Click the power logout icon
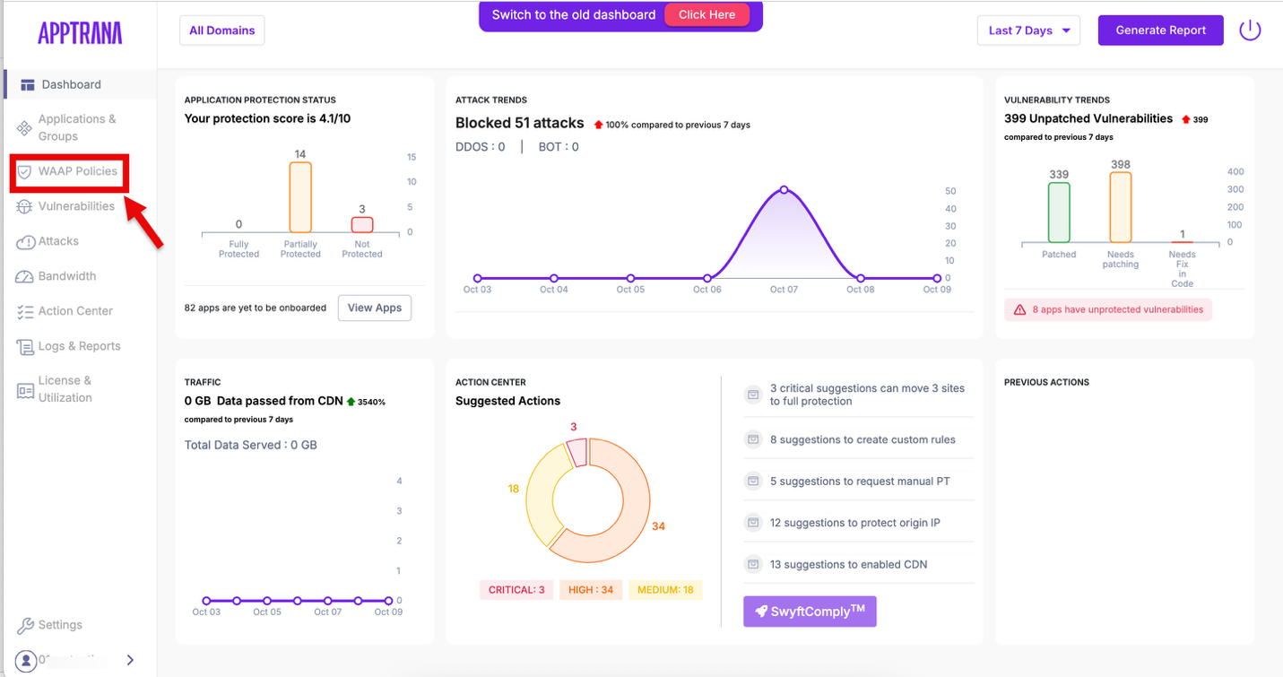 point(1250,30)
